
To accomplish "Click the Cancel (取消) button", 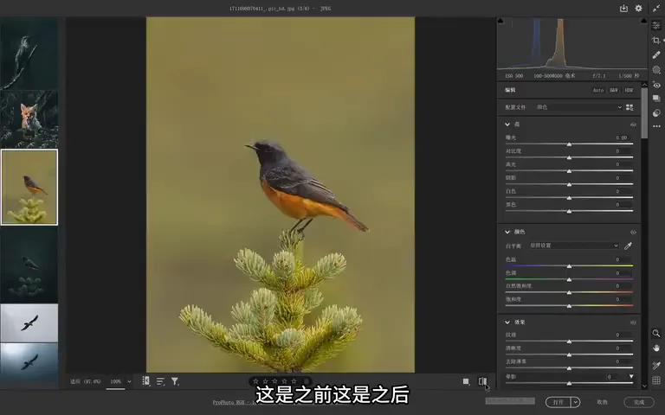I will click(602, 402).
